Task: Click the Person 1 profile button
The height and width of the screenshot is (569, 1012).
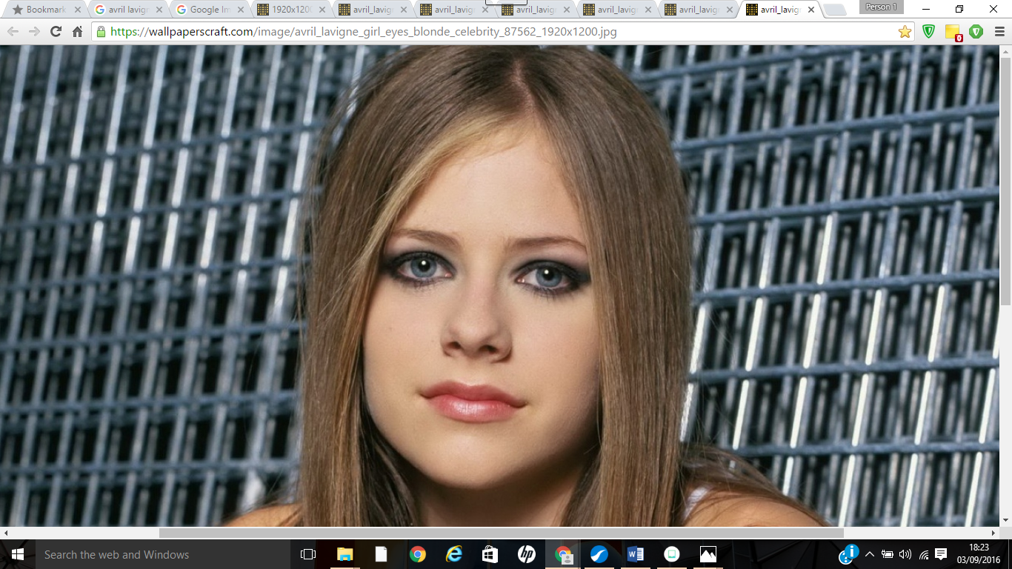Action: point(881,7)
